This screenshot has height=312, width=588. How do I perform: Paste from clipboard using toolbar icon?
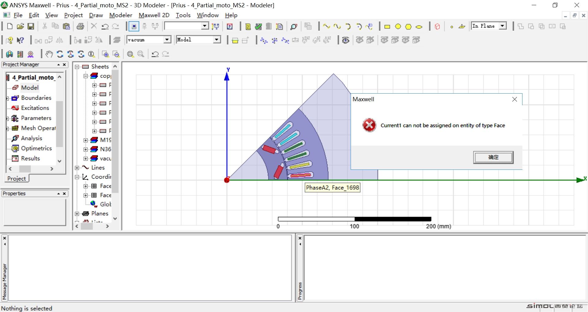point(66,26)
